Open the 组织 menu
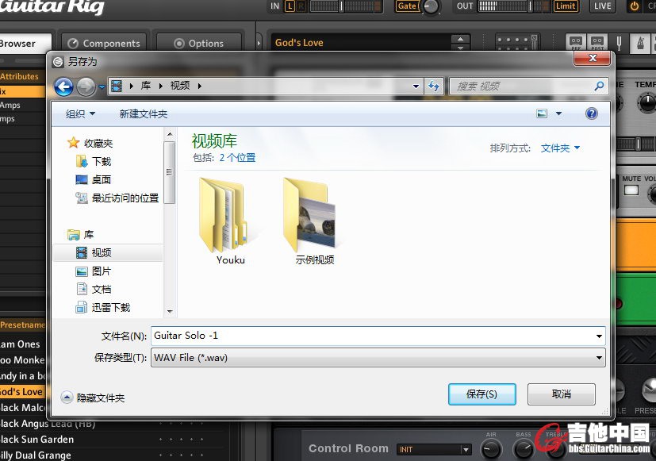 tap(80, 113)
